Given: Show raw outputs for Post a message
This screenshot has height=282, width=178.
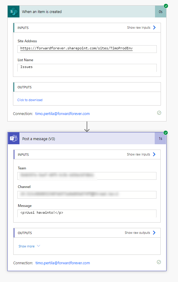Looking at the screenshot, I should [x=140, y=233].
